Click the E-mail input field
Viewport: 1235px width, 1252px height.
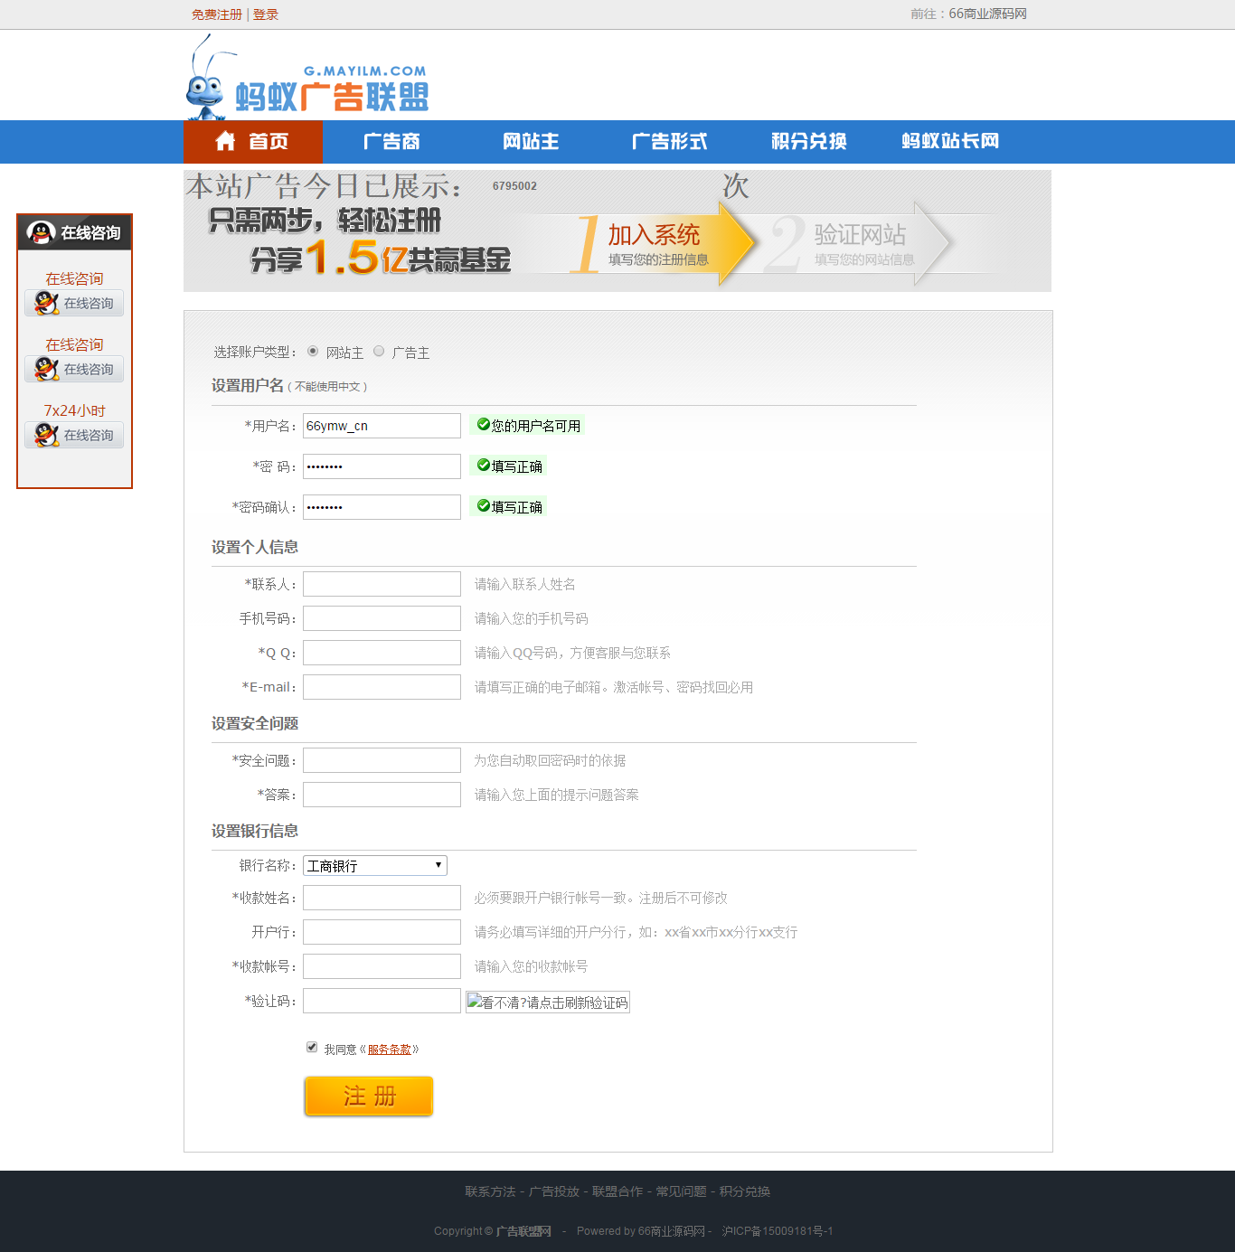382,687
